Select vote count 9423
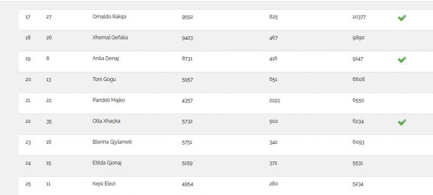The height and width of the screenshot is (195, 433). [x=187, y=38]
